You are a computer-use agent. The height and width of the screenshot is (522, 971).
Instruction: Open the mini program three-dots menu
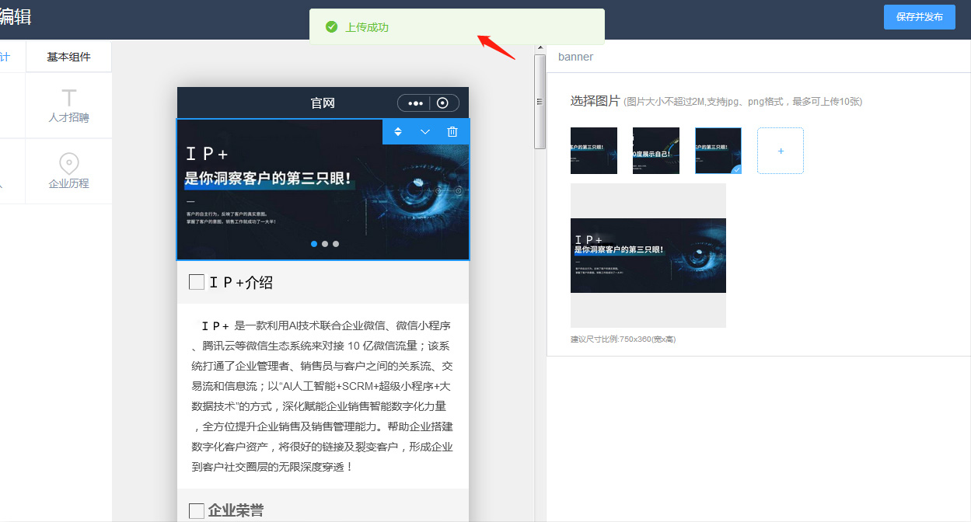(415, 103)
